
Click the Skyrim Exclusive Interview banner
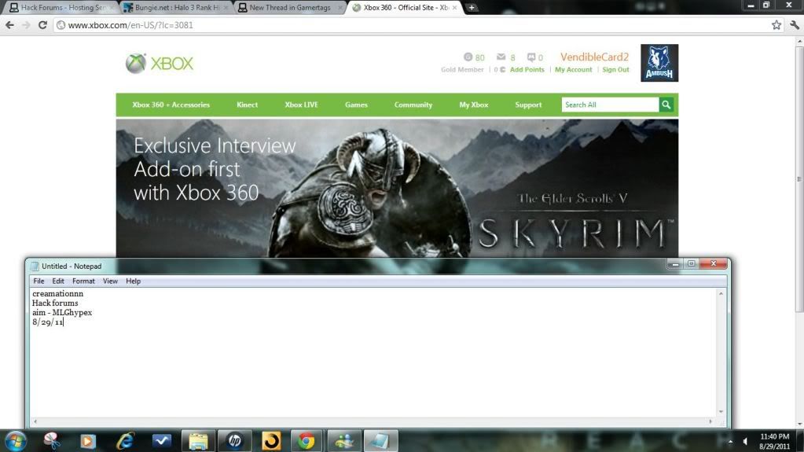tap(397, 189)
